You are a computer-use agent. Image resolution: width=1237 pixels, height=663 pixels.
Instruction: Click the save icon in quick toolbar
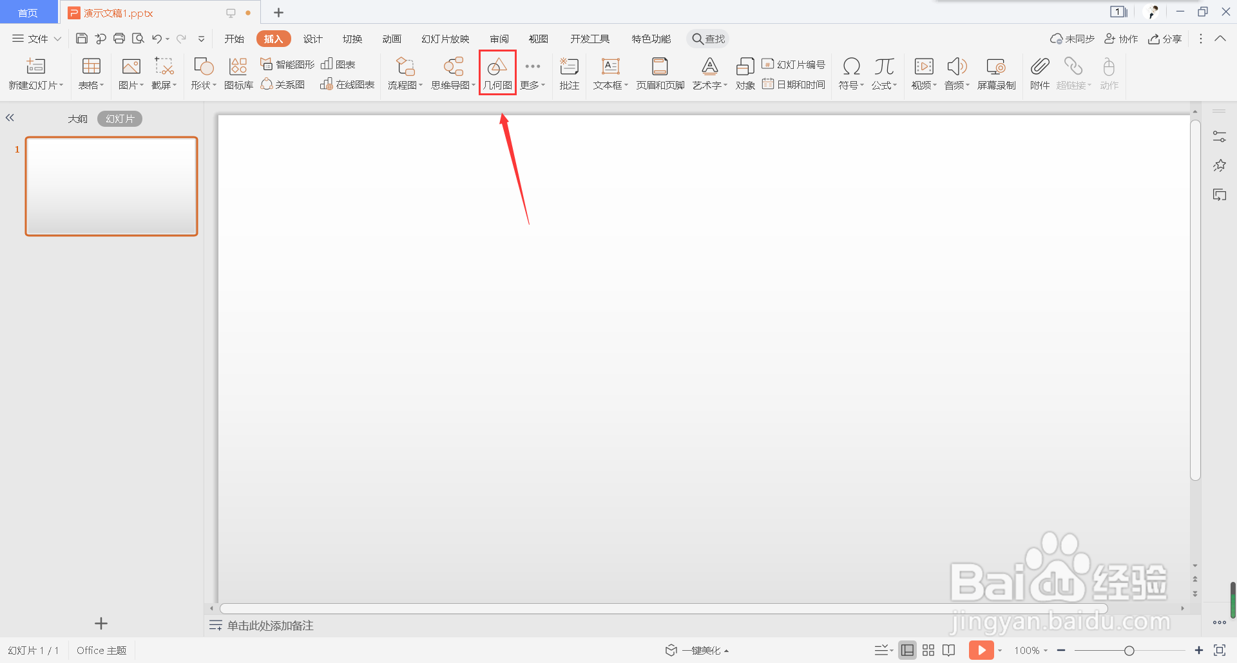[x=82, y=39]
